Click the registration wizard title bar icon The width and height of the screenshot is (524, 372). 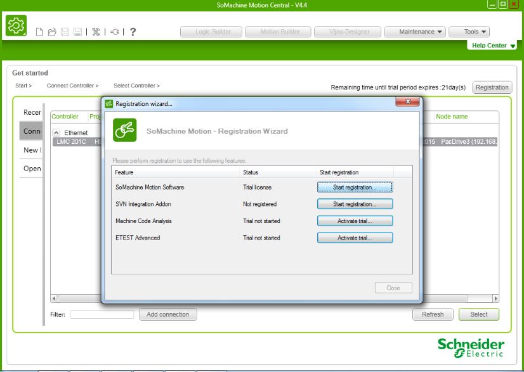point(109,104)
